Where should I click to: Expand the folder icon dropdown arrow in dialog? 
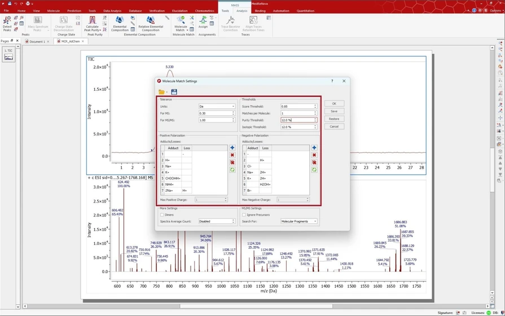click(x=167, y=92)
